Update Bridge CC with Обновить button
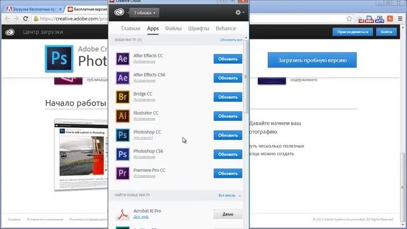The width and height of the screenshot is (407, 229). (x=228, y=97)
